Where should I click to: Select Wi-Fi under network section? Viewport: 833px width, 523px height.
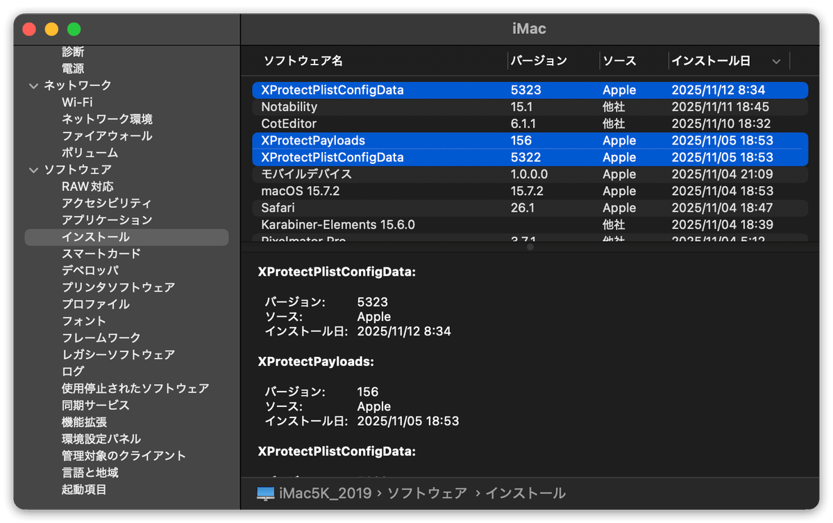77,102
